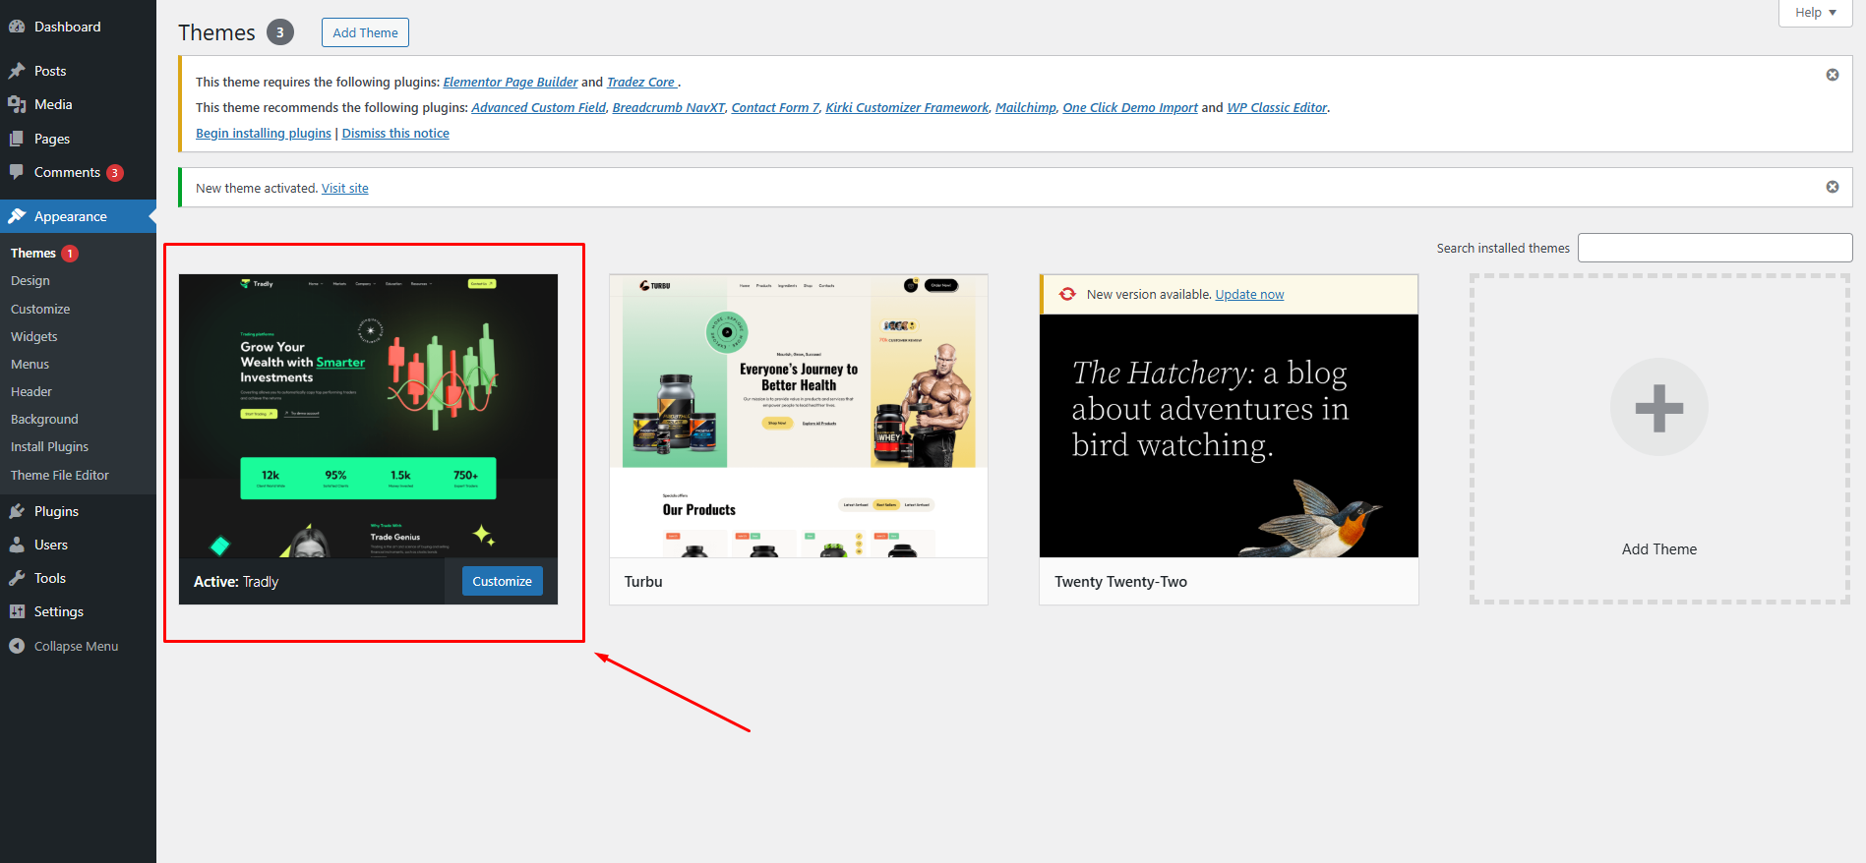Open the Advanced Custom Field link
The width and height of the screenshot is (1866, 863).
[539, 108]
